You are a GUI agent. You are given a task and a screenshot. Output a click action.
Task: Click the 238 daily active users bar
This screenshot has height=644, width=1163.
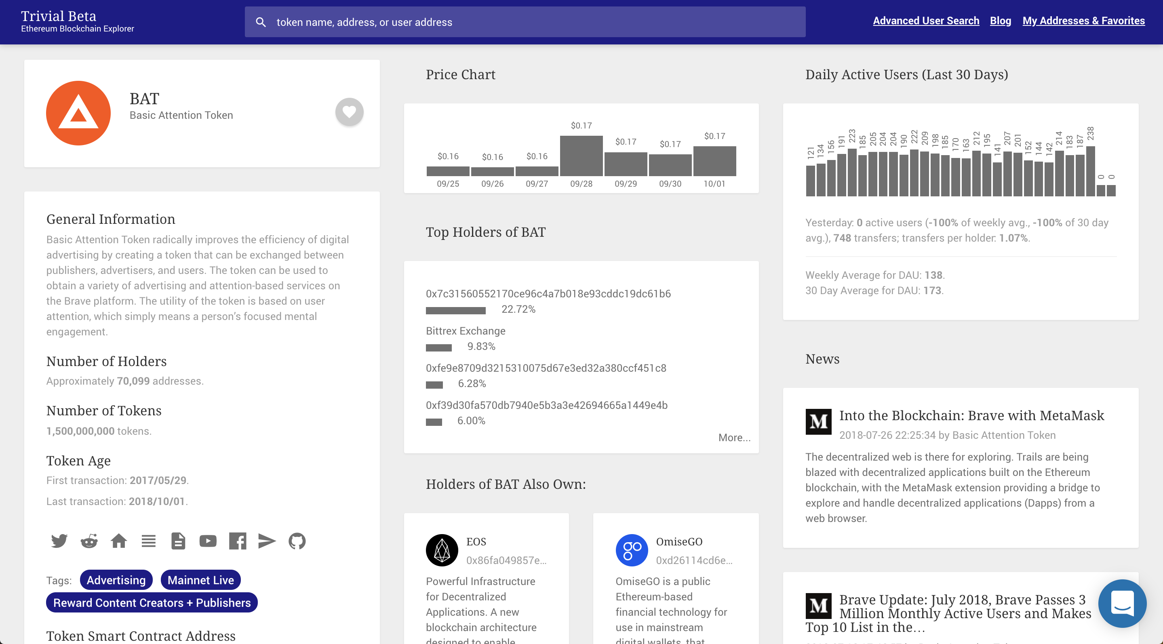(1090, 171)
